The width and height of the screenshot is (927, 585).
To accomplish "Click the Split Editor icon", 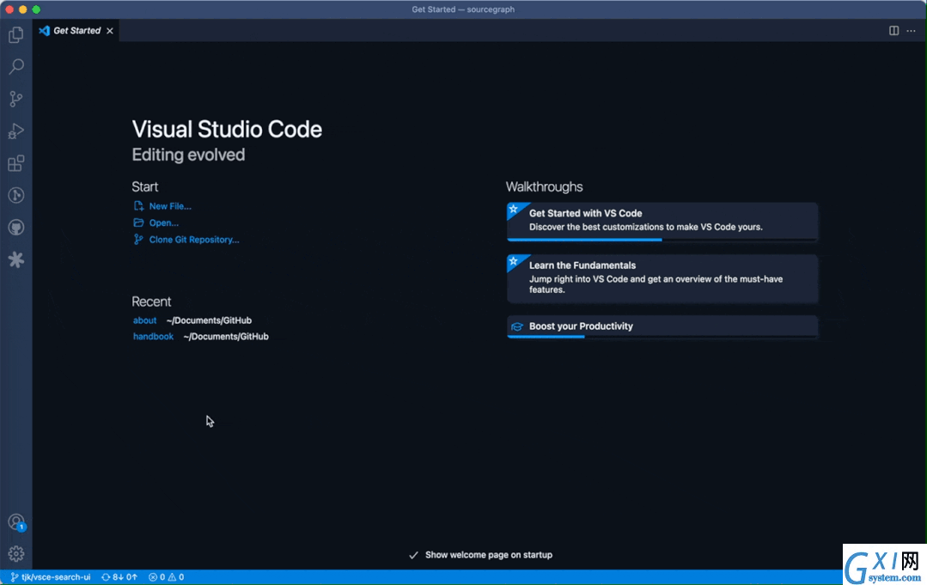I will pos(893,31).
